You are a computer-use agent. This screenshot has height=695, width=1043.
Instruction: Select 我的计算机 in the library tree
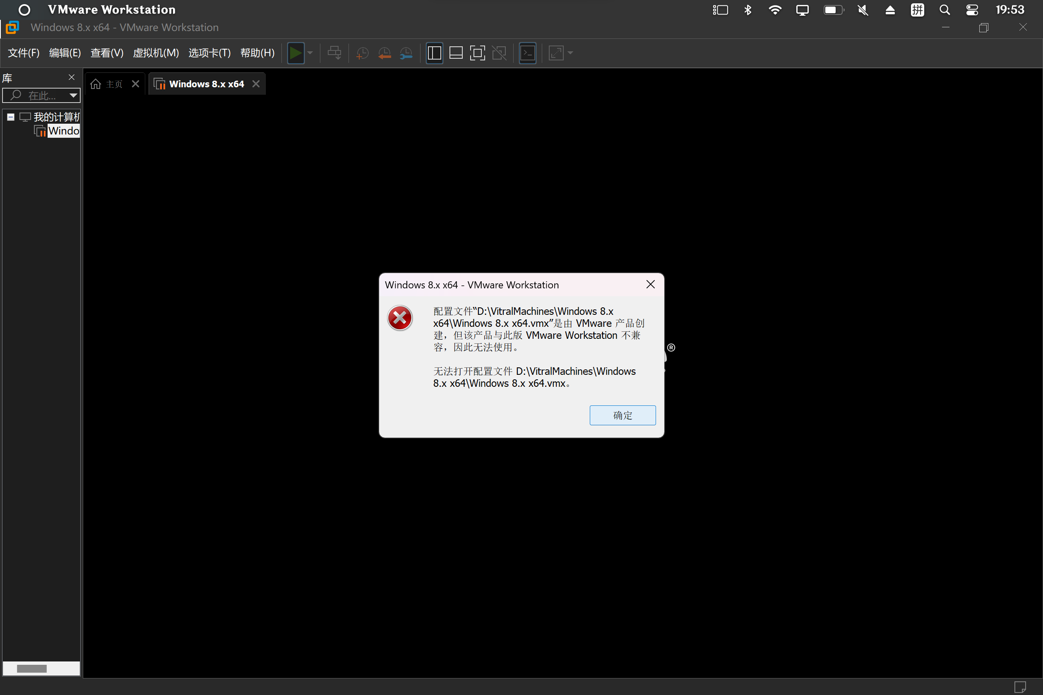click(x=57, y=117)
